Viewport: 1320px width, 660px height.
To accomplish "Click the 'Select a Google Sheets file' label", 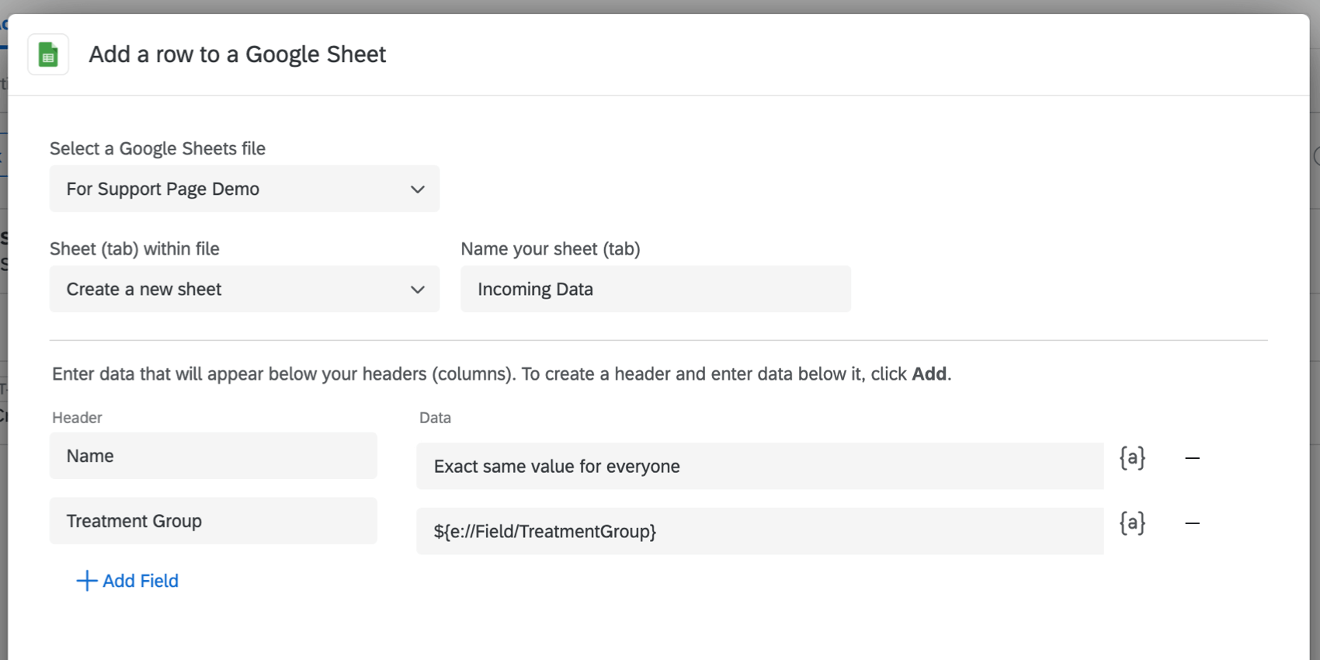I will [158, 148].
